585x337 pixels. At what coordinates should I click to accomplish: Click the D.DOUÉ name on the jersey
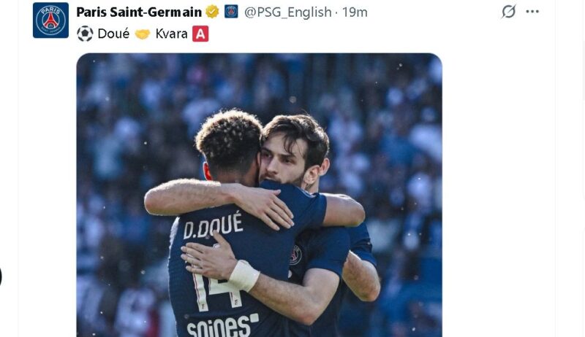click(x=213, y=226)
